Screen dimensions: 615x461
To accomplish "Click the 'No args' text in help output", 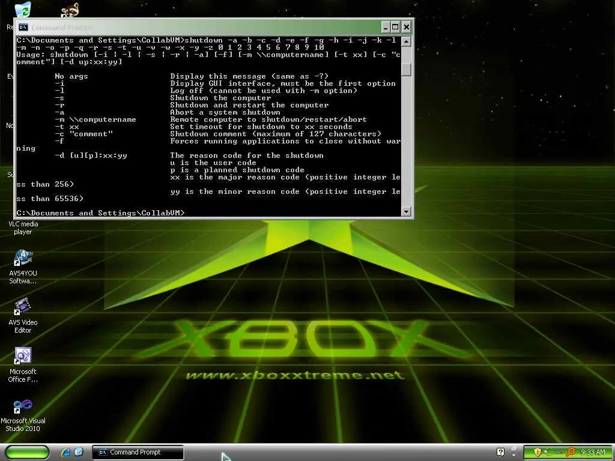I will [x=71, y=76].
